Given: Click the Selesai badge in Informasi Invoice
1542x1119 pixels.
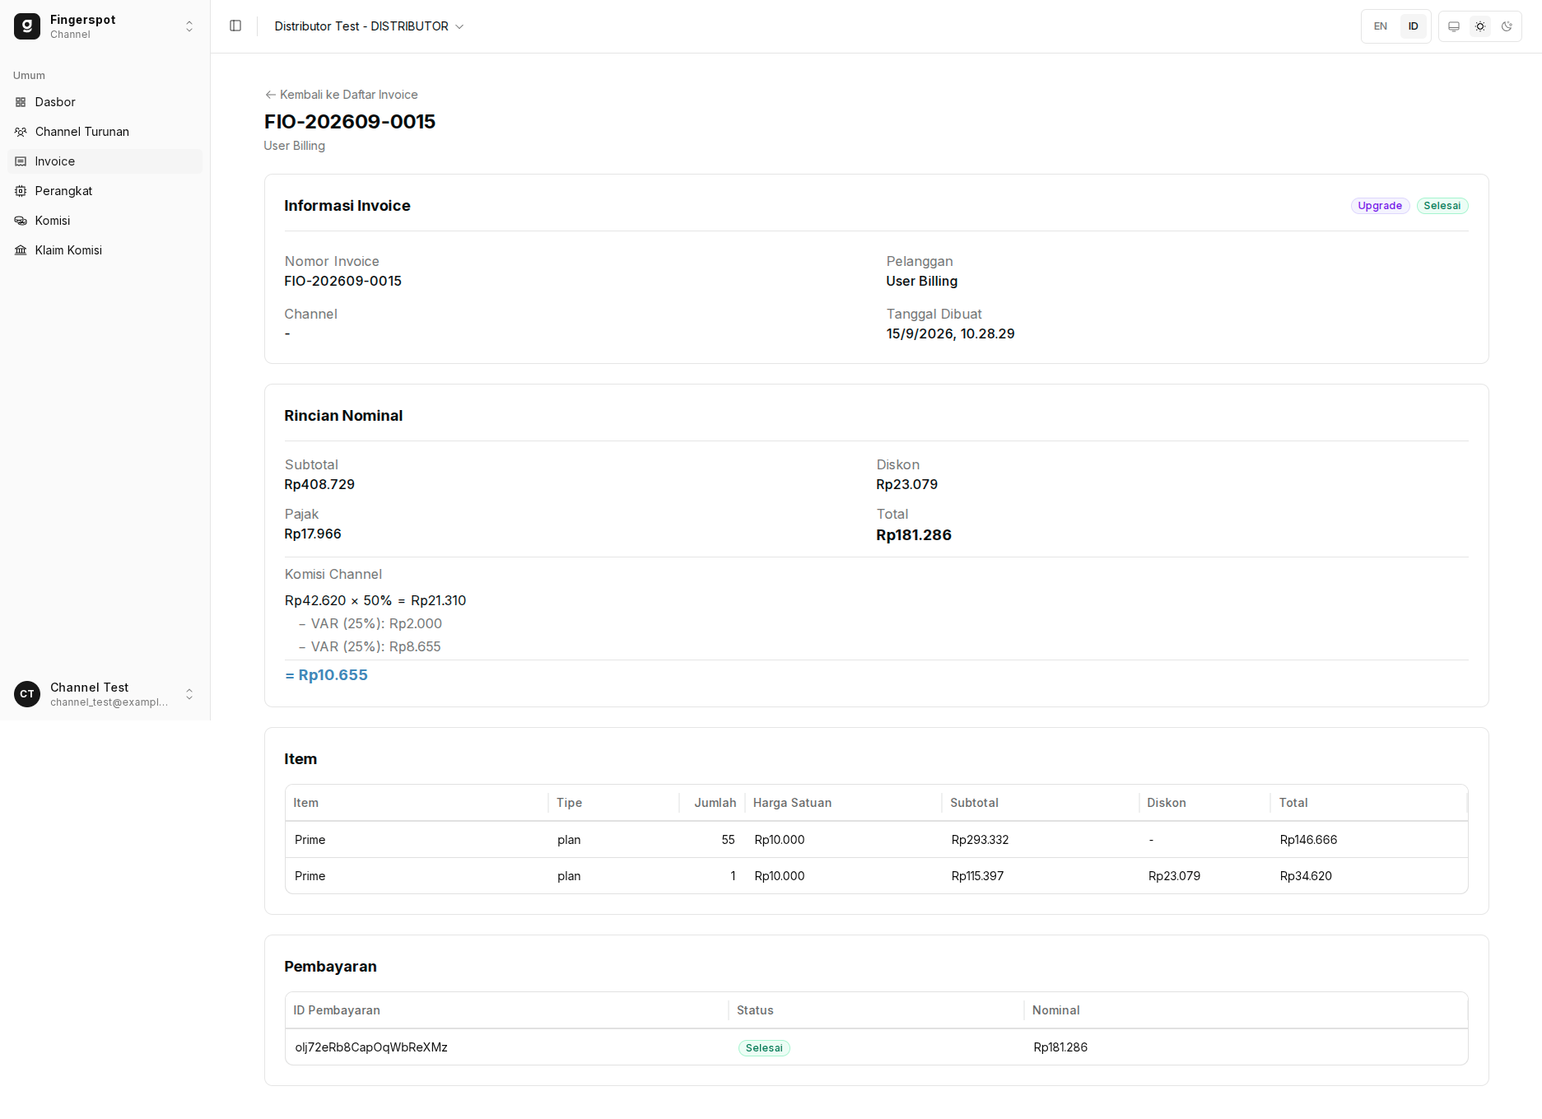Looking at the screenshot, I should click(1442, 206).
